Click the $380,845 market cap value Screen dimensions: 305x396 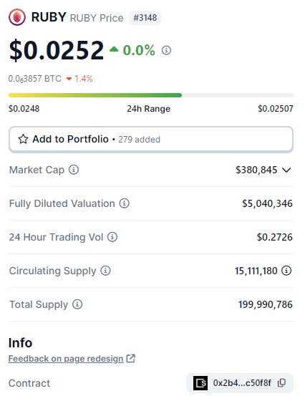(256, 170)
